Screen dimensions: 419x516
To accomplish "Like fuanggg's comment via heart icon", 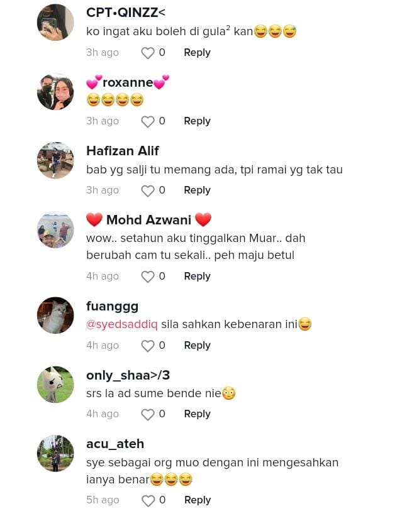I will tap(148, 346).
